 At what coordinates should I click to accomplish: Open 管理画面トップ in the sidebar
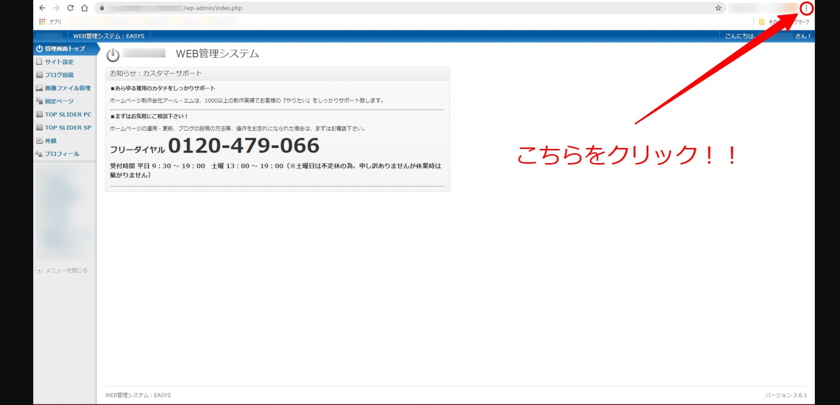(x=65, y=49)
